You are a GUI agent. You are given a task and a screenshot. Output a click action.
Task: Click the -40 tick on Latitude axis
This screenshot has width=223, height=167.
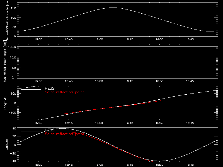tap(13, 161)
